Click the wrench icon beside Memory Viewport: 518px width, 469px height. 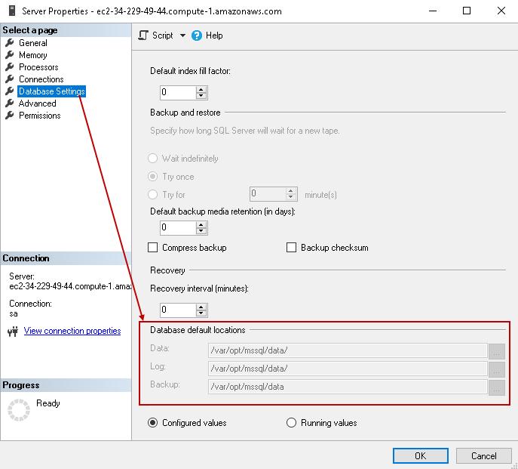point(10,55)
